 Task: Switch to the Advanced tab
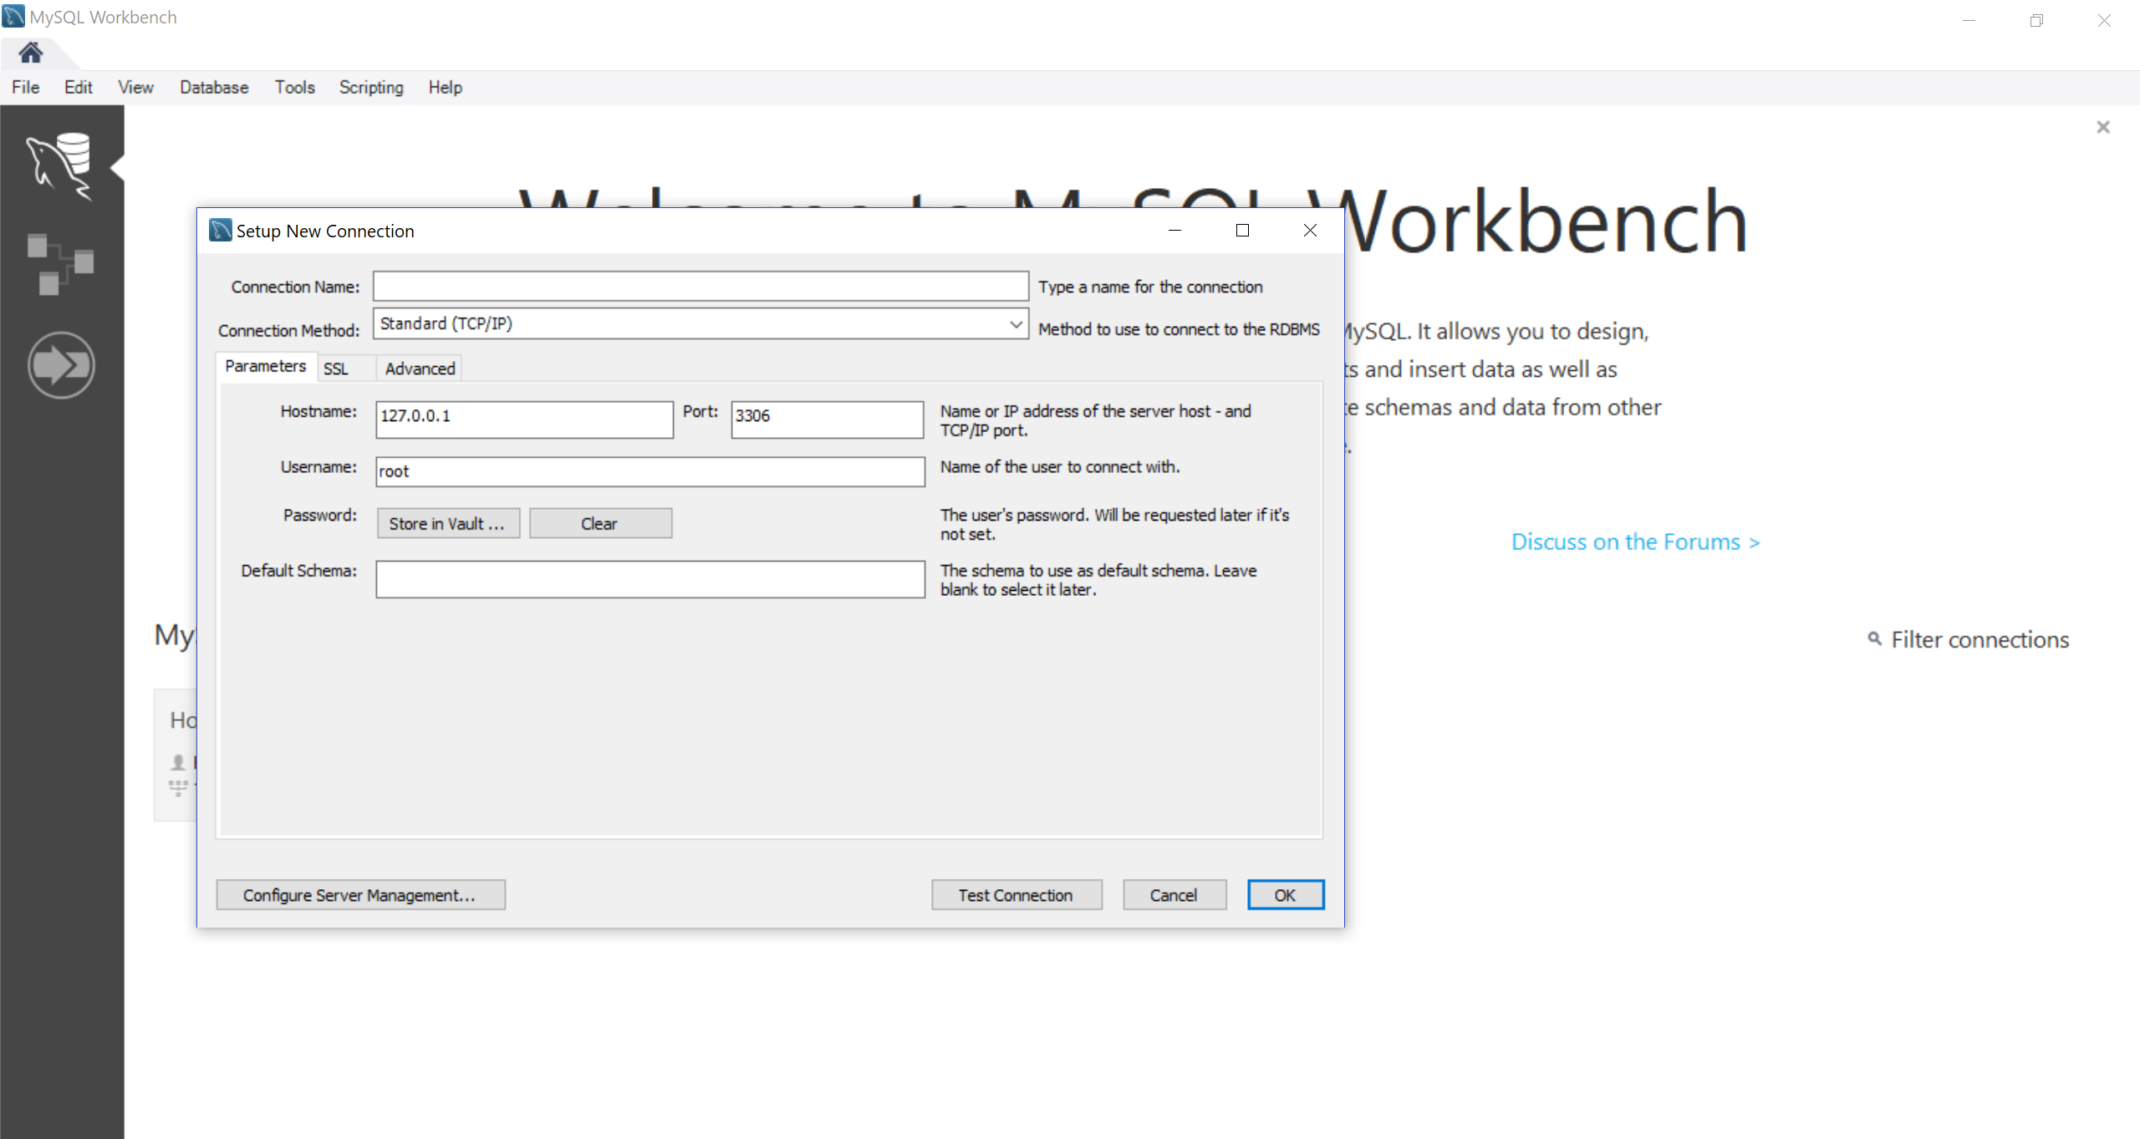point(420,369)
